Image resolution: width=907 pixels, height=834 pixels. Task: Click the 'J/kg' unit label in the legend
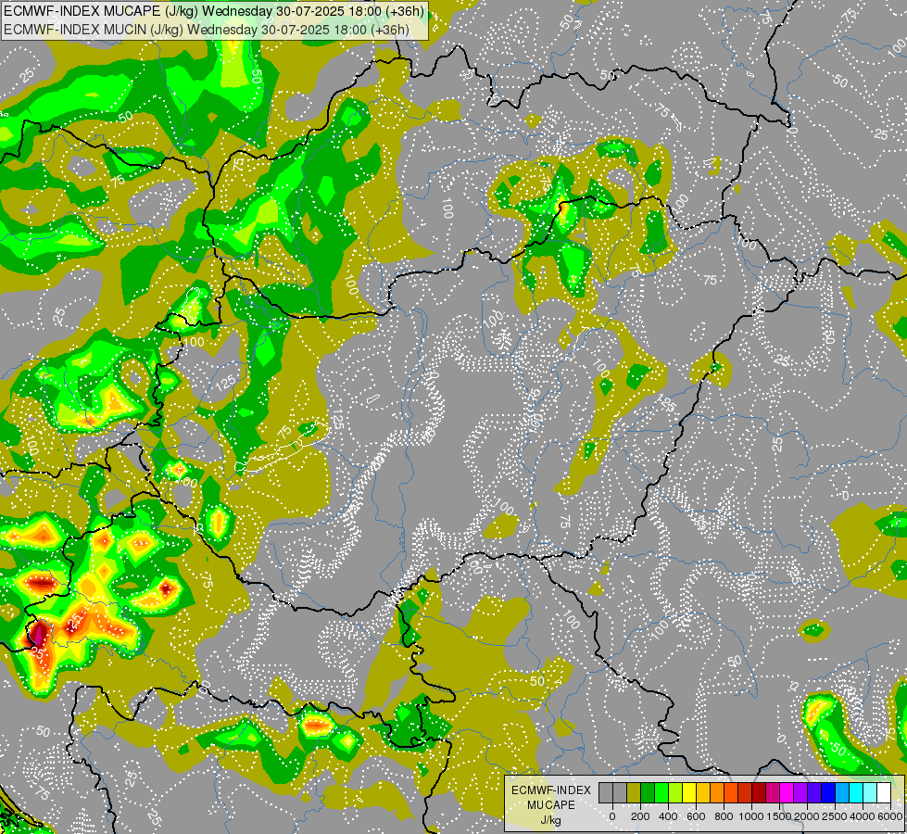pyautogui.click(x=551, y=820)
